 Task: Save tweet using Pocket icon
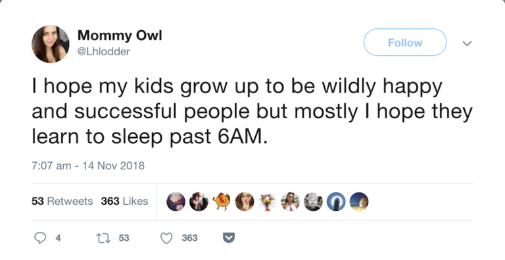pos(229,238)
